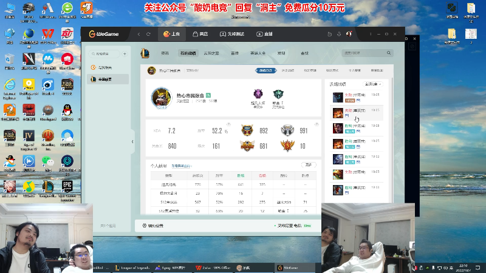The width and height of the screenshot is (486, 273).
Task: Click the purple rank emblem
Action: point(258,94)
